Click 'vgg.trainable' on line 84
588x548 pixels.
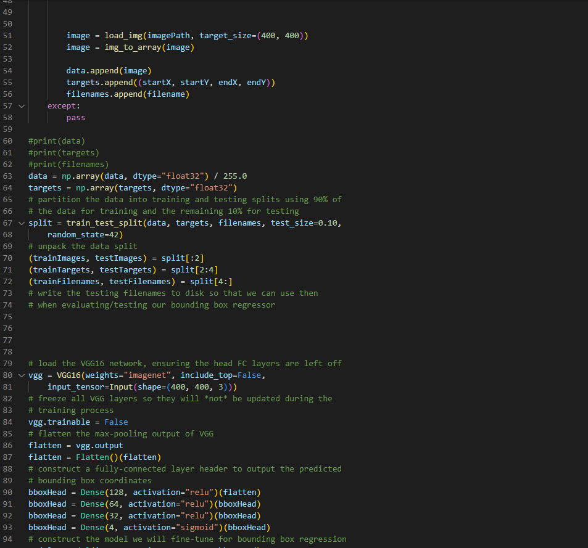click(59, 422)
